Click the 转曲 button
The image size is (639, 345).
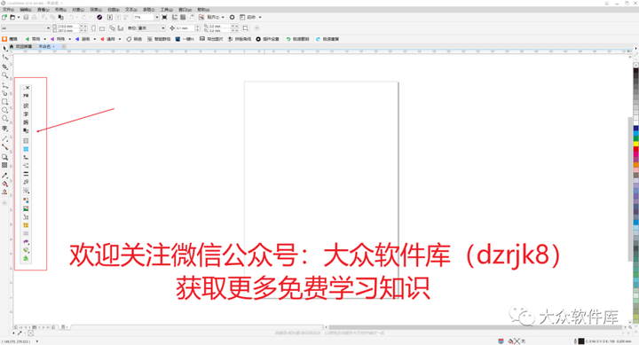point(135,39)
